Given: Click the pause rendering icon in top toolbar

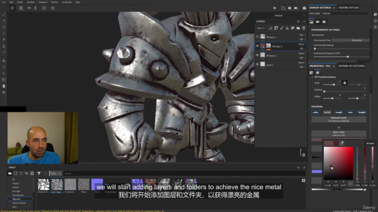Looking at the screenshot, I should [x=275, y=8].
